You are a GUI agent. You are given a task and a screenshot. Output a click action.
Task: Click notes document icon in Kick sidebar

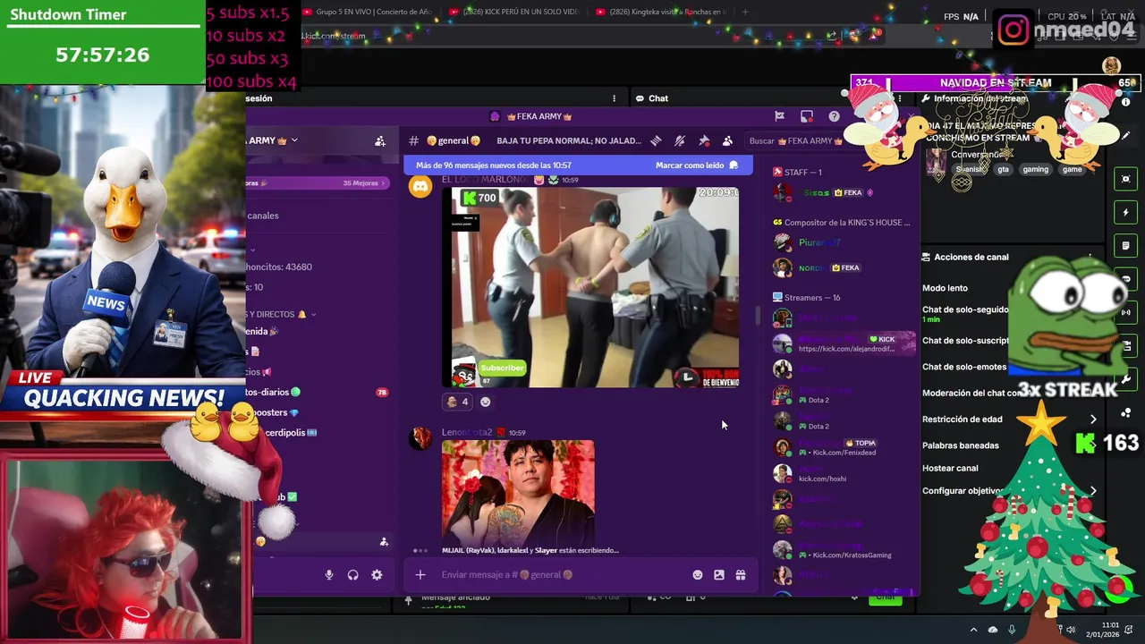tap(1126, 245)
